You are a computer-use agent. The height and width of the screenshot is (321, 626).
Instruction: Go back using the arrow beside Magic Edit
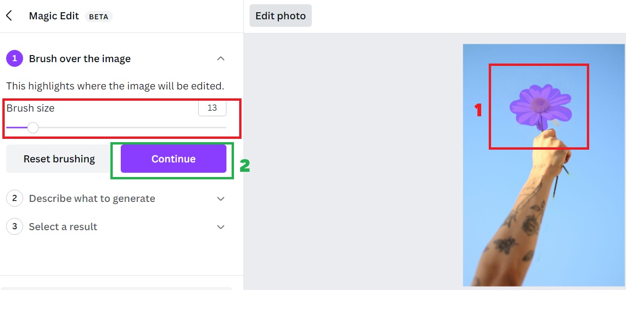(9, 16)
